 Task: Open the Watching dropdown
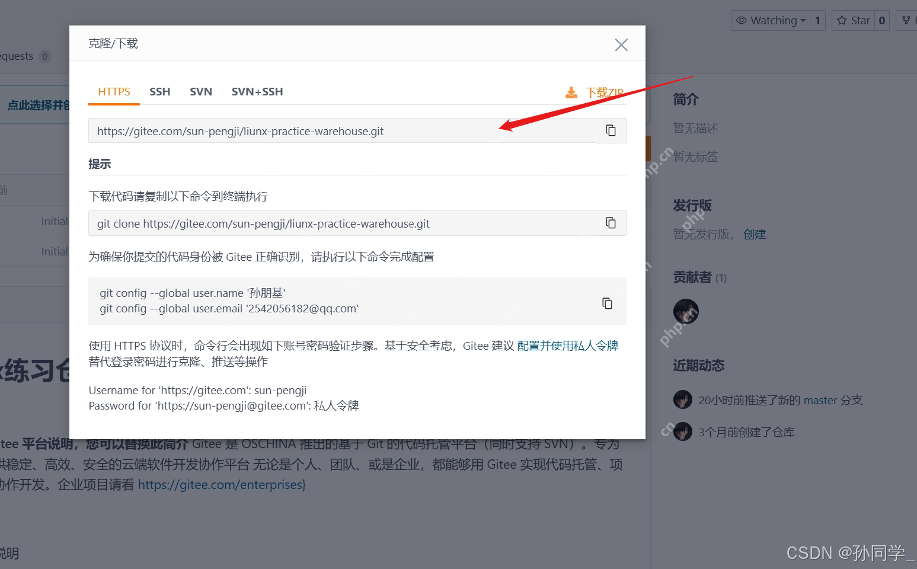point(771,20)
